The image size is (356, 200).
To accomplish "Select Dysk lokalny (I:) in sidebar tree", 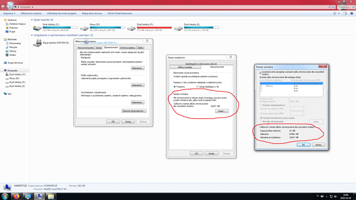I will 17,86.
